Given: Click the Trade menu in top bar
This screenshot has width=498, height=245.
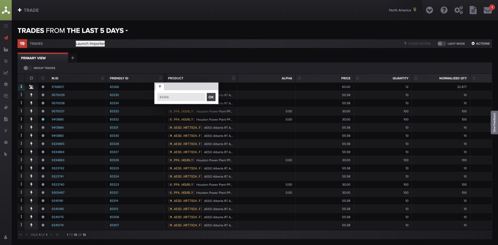Looking at the screenshot, I should [28, 10].
